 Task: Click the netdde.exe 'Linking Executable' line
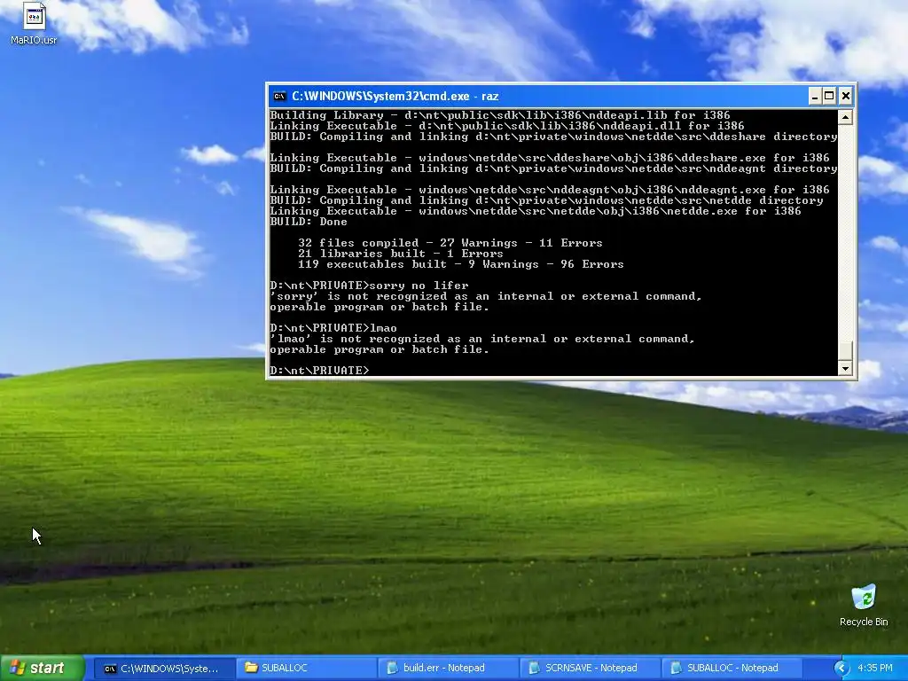[536, 211]
